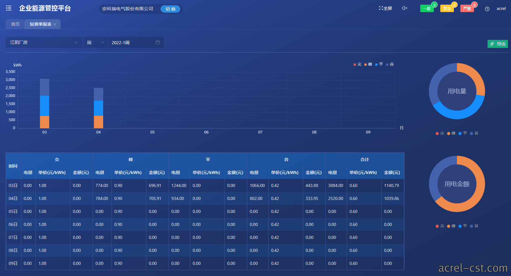Switch to the 首页 tab
The image size is (511, 276).
(x=15, y=24)
